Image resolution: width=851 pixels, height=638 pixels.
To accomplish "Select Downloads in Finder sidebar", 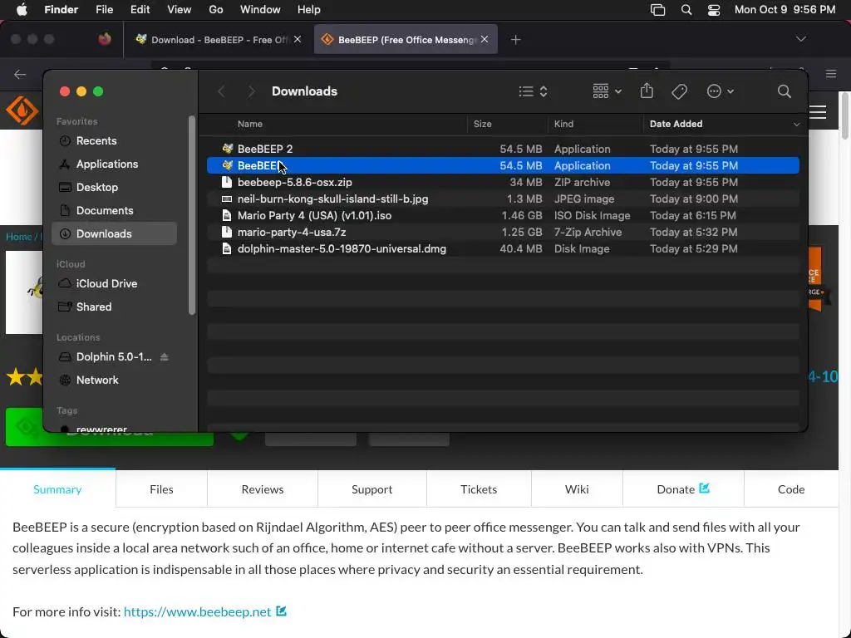I will click(114, 233).
